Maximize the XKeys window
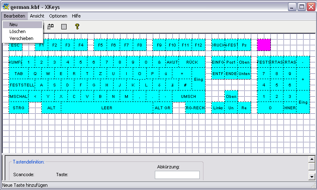Viewport: 317px width, 190px height. point(301,7)
